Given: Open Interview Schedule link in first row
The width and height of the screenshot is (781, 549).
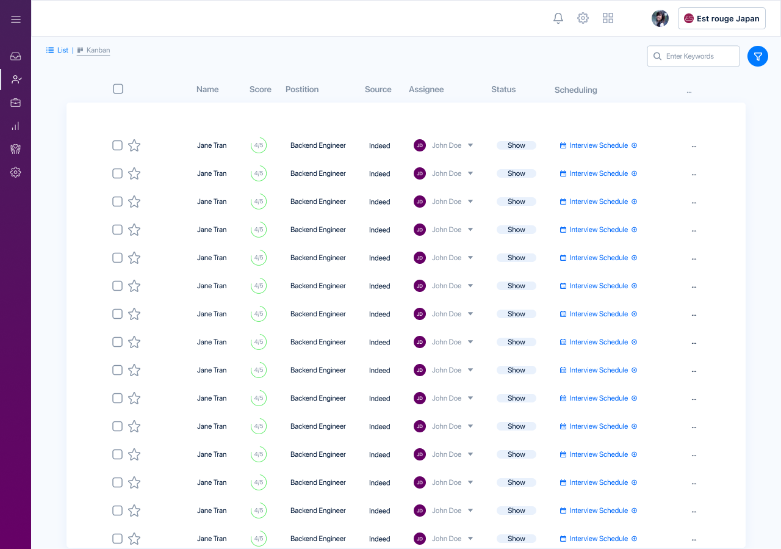Looking at the screenshot, I should pyautogui.click(x=599, y=145).
